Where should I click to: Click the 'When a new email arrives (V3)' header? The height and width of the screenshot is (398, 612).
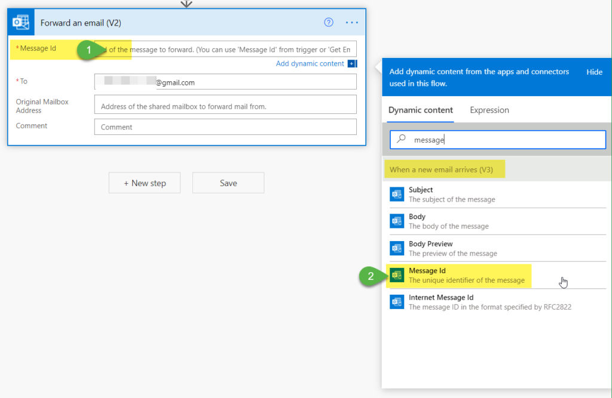click(x=441, y=169)
